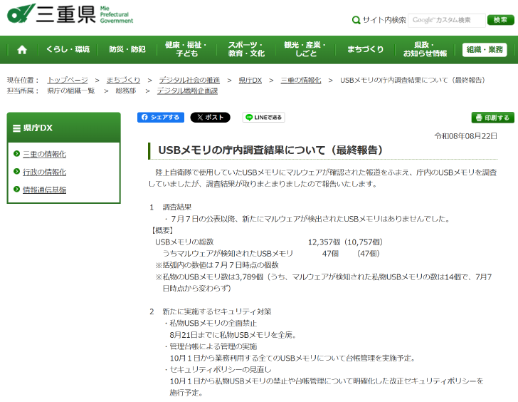Click the arrow bullet beside 三重の情報化
Image resolution: width=518 pixels, height=402 pixels.
(x=17, y=153)
